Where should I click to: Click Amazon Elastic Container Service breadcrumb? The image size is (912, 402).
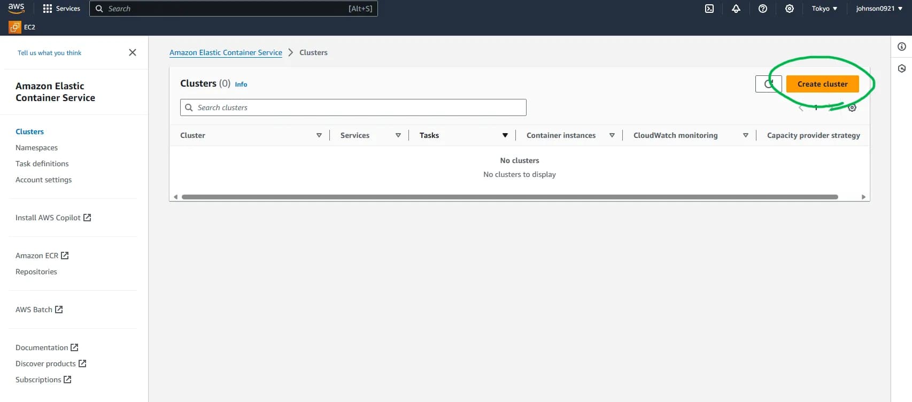[x=226, y=52]
